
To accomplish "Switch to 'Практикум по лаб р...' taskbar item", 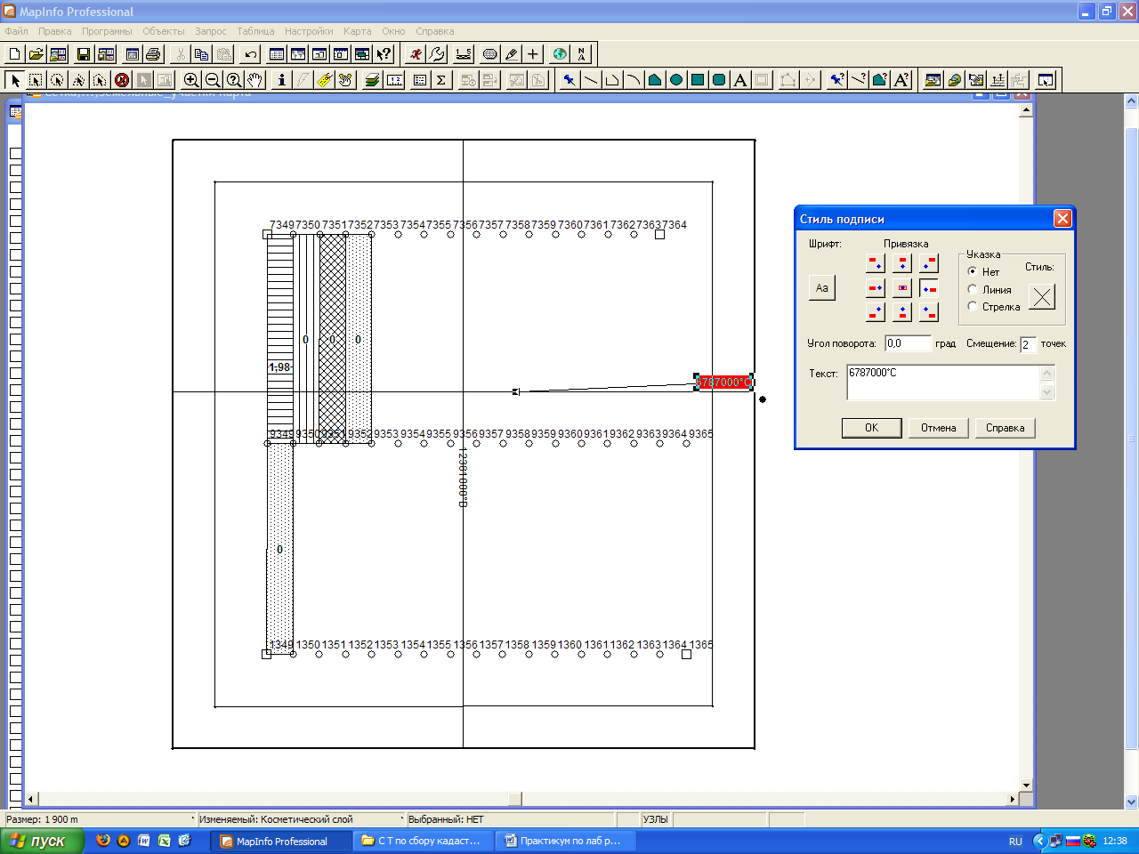I will point(564,841).
